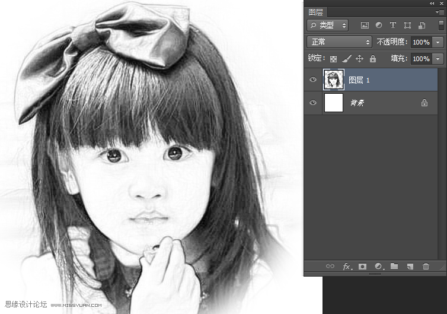Filter layers by smart object icon
This screenshot has height=314, width=447.
pyautogui.click(x=422, y=25)
